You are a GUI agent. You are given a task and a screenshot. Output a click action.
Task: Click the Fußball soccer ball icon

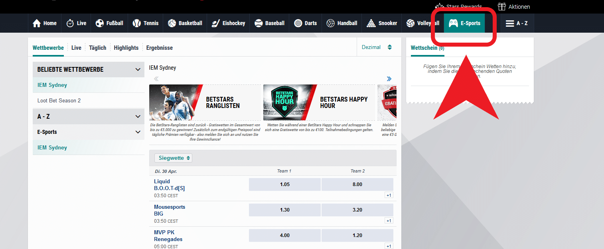100,23
